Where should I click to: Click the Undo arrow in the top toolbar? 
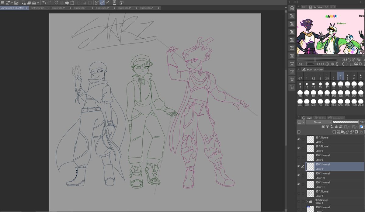(44, 2)
